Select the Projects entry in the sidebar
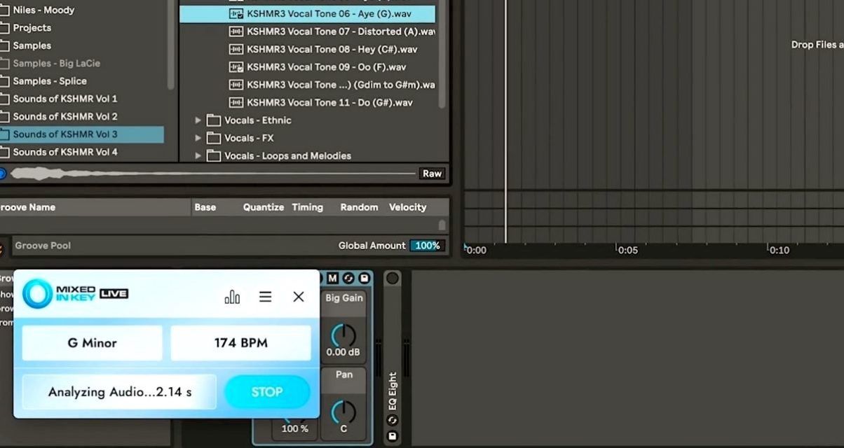The height and width of the screenshot is (448, 844). pos(32,27)
